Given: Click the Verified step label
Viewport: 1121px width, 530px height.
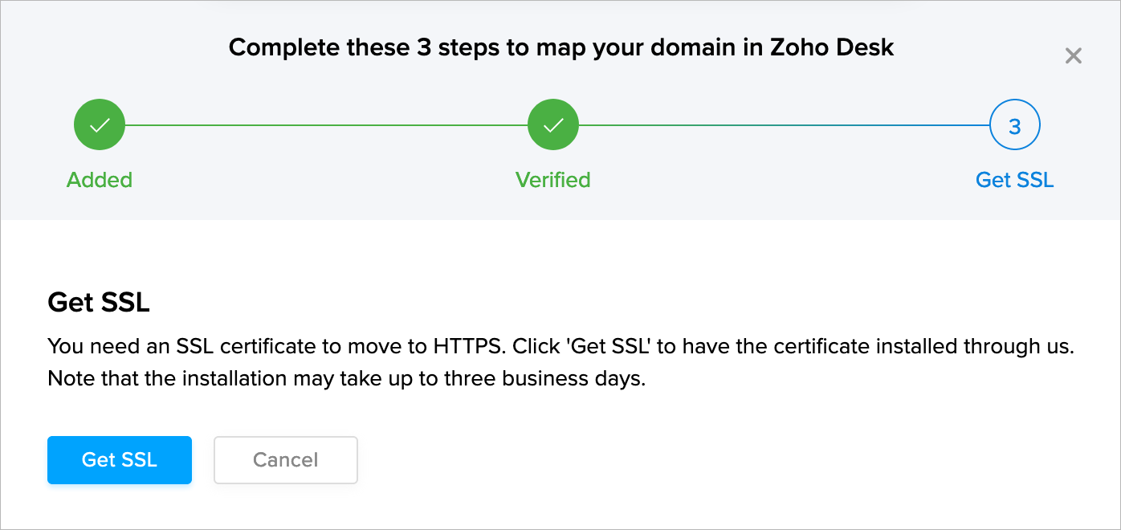Looking at the screenshot, I should (553, 180).
